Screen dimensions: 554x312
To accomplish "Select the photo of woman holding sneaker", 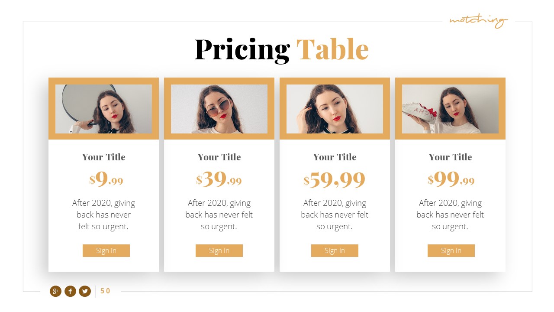I will [x=450, y=109].
